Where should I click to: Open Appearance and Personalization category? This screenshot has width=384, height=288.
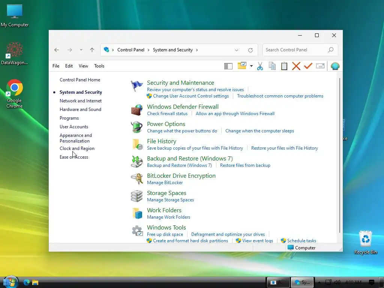76,138
